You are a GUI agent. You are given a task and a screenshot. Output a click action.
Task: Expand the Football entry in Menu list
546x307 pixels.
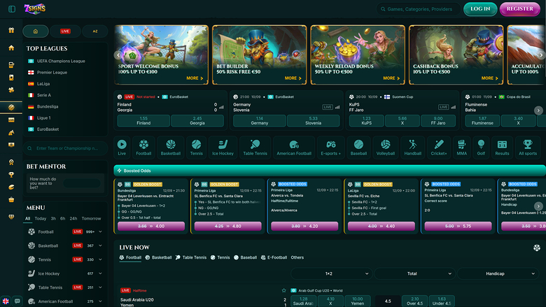(x=100, y=231)
